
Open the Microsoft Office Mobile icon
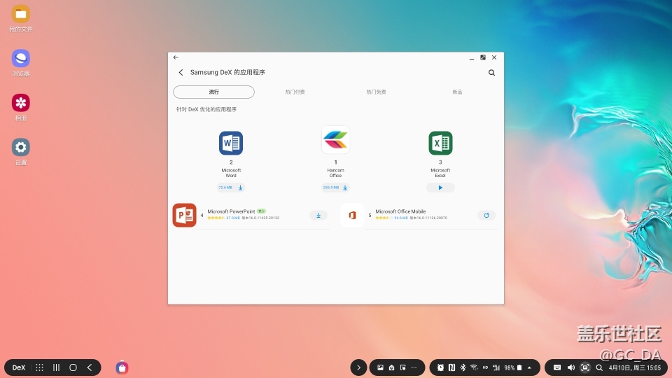pos(352,215)
